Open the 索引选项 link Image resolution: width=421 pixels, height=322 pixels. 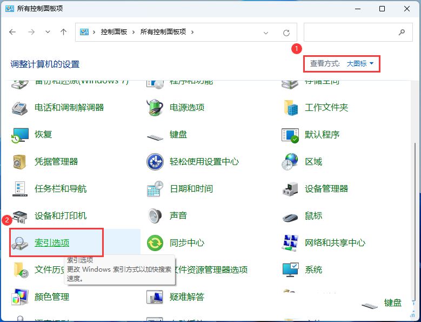tap(52, 242)
